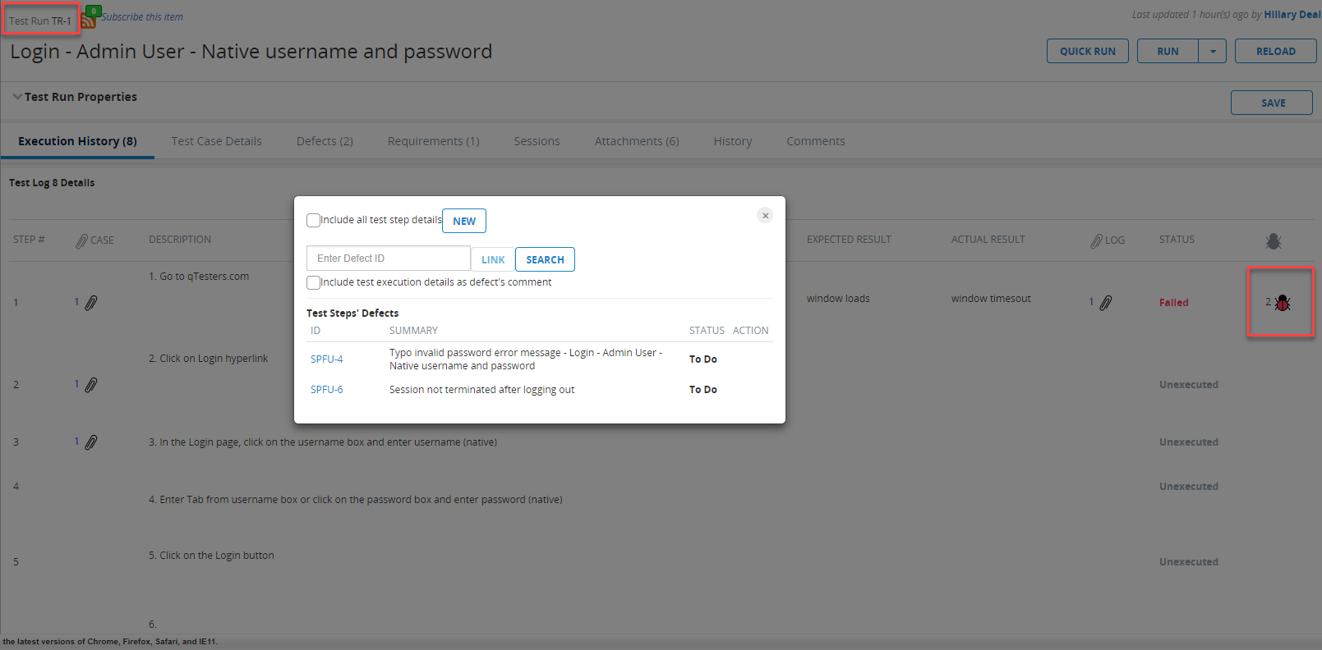Click the RSS subscribe feed icon
The width and height of the screenshot is (1322, 650).
(89, 20)
